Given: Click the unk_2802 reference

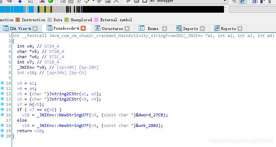Looking at the screenshot, I should pyautogui.click(x=148, y=125).
